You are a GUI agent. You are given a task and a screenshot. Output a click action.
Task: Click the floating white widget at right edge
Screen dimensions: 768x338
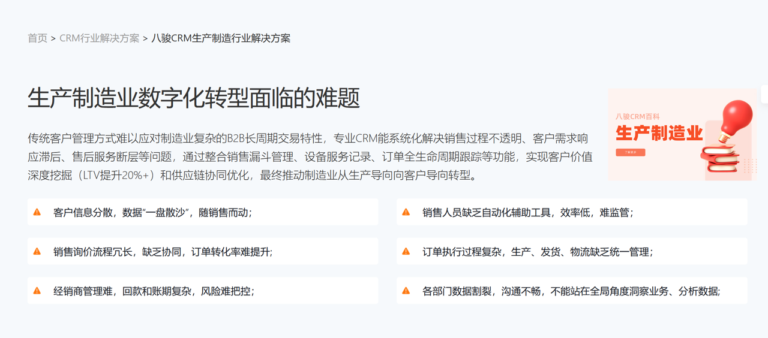tap(764, 94)
